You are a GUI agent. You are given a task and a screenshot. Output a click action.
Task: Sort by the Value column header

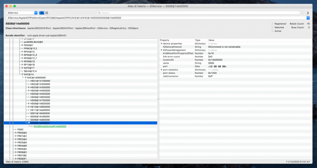[260, 40]
